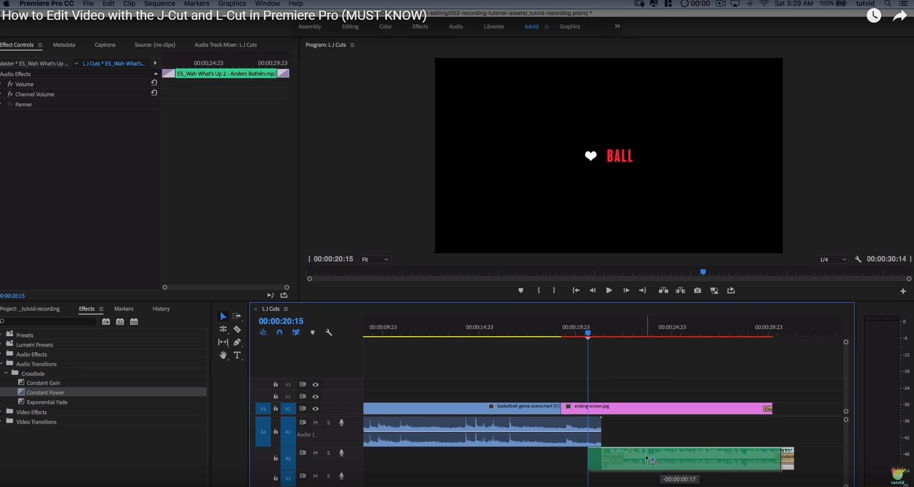Image resolution: width=914 pixels, height=487 pixels.
Task: Select the Exponential Fade transition
Action: [47, 402]
